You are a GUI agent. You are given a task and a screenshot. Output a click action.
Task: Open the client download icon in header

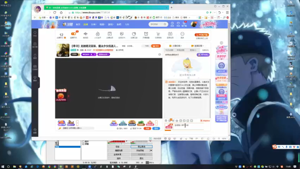pyautogui.click(x=184, y=24)
